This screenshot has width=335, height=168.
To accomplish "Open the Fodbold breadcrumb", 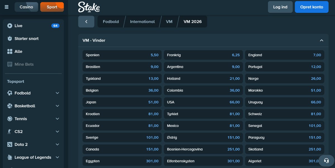I will (x=111, y=22).
